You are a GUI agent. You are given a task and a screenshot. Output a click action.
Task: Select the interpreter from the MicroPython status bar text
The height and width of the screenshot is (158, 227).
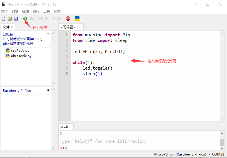180,154
